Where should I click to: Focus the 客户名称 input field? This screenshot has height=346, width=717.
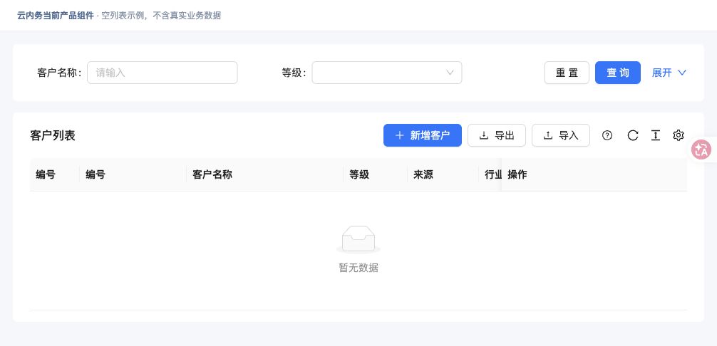pyautogui.click(x=163, y=73)
